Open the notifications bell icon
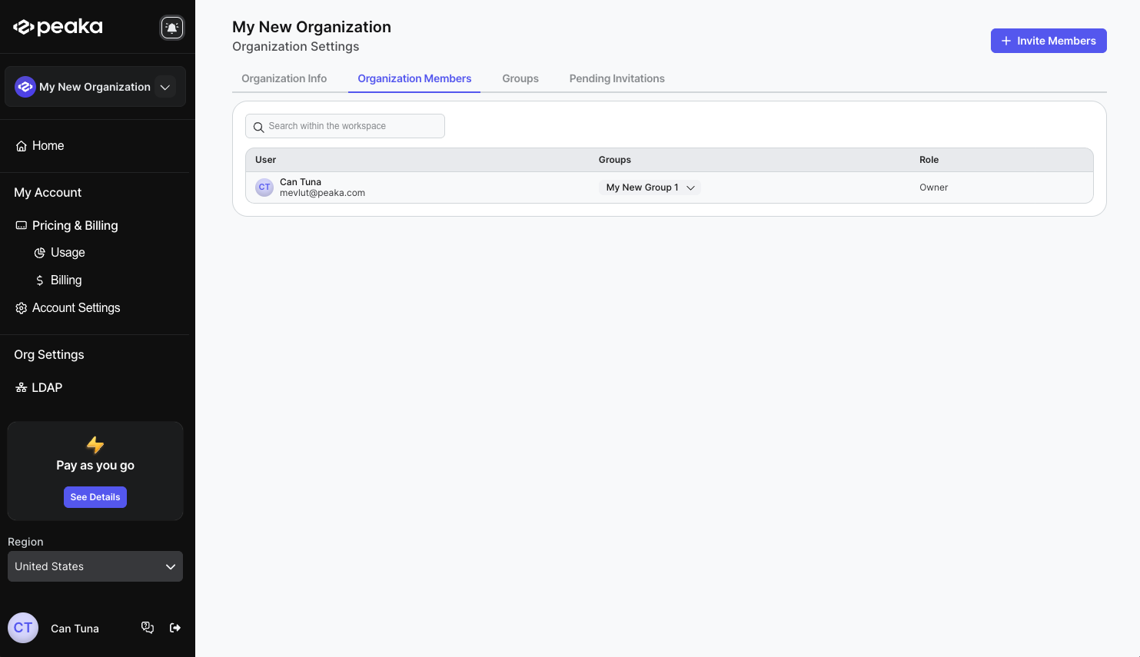Viewport: 1140px width, 657px height. pyautogui.click(x=171, y=27)
